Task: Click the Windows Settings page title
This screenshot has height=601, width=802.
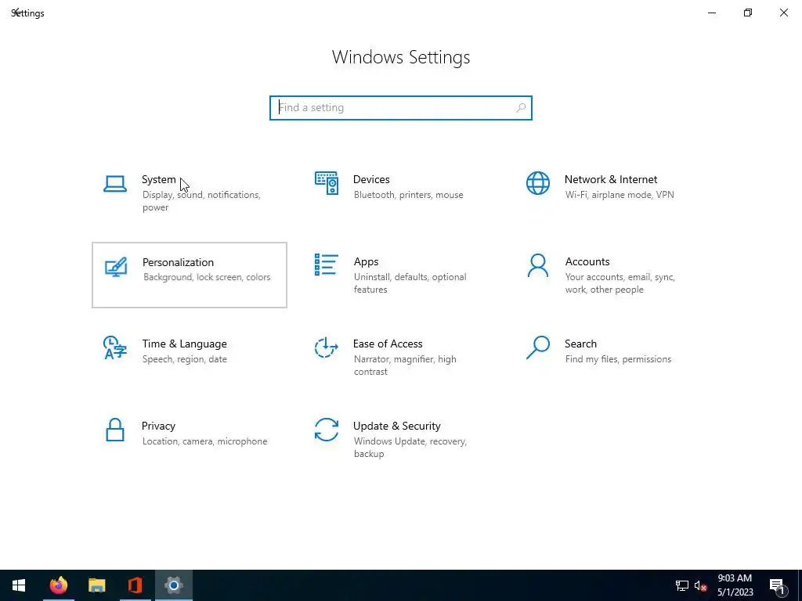Action: (401, 57)
